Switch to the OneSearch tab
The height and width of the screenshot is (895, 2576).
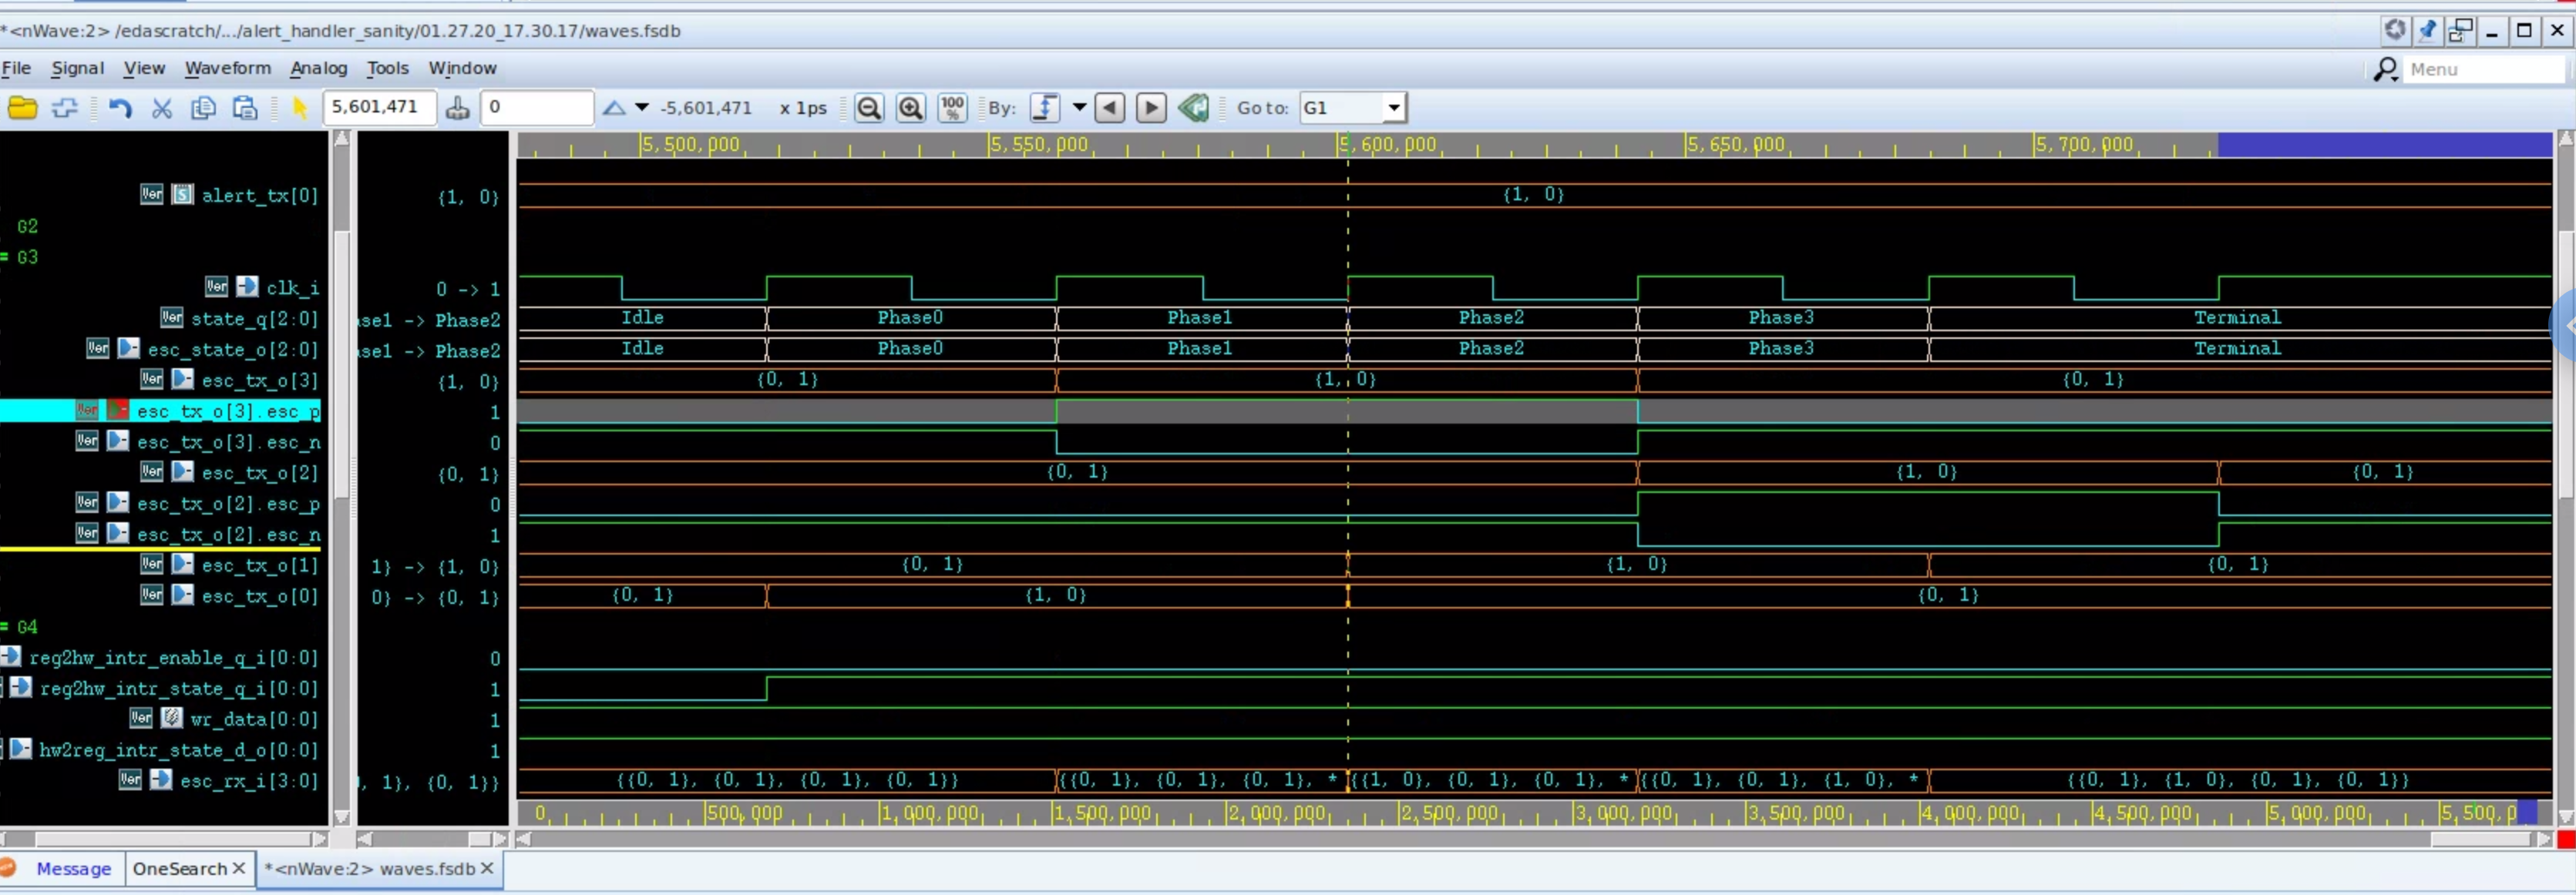180,869
